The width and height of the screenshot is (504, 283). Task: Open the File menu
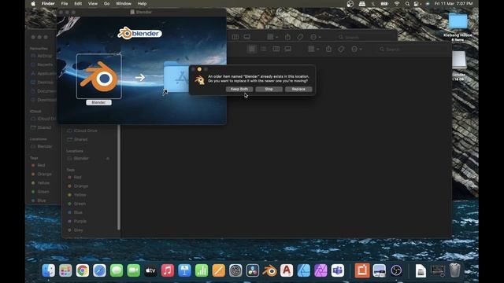coord(65,4)
